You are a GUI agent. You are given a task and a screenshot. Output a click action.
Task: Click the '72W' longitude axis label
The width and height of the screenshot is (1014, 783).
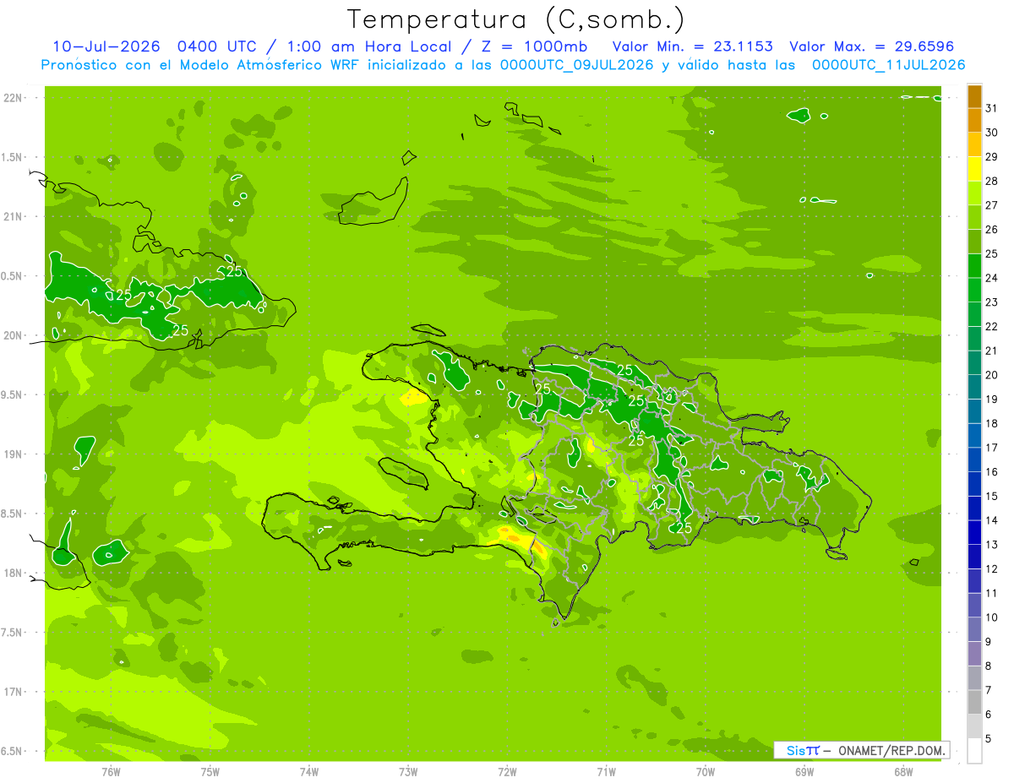(x=507, y=772)
